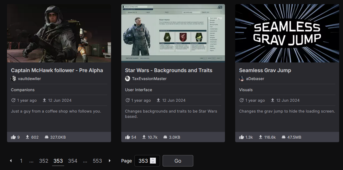Click the 116.6k downloads count

point(270,137)
